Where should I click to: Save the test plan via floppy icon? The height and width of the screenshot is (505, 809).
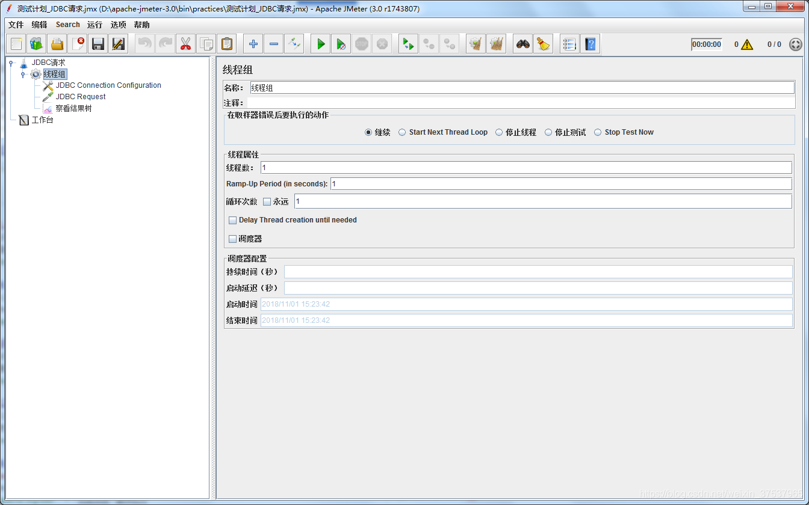[x=98, y=44]
